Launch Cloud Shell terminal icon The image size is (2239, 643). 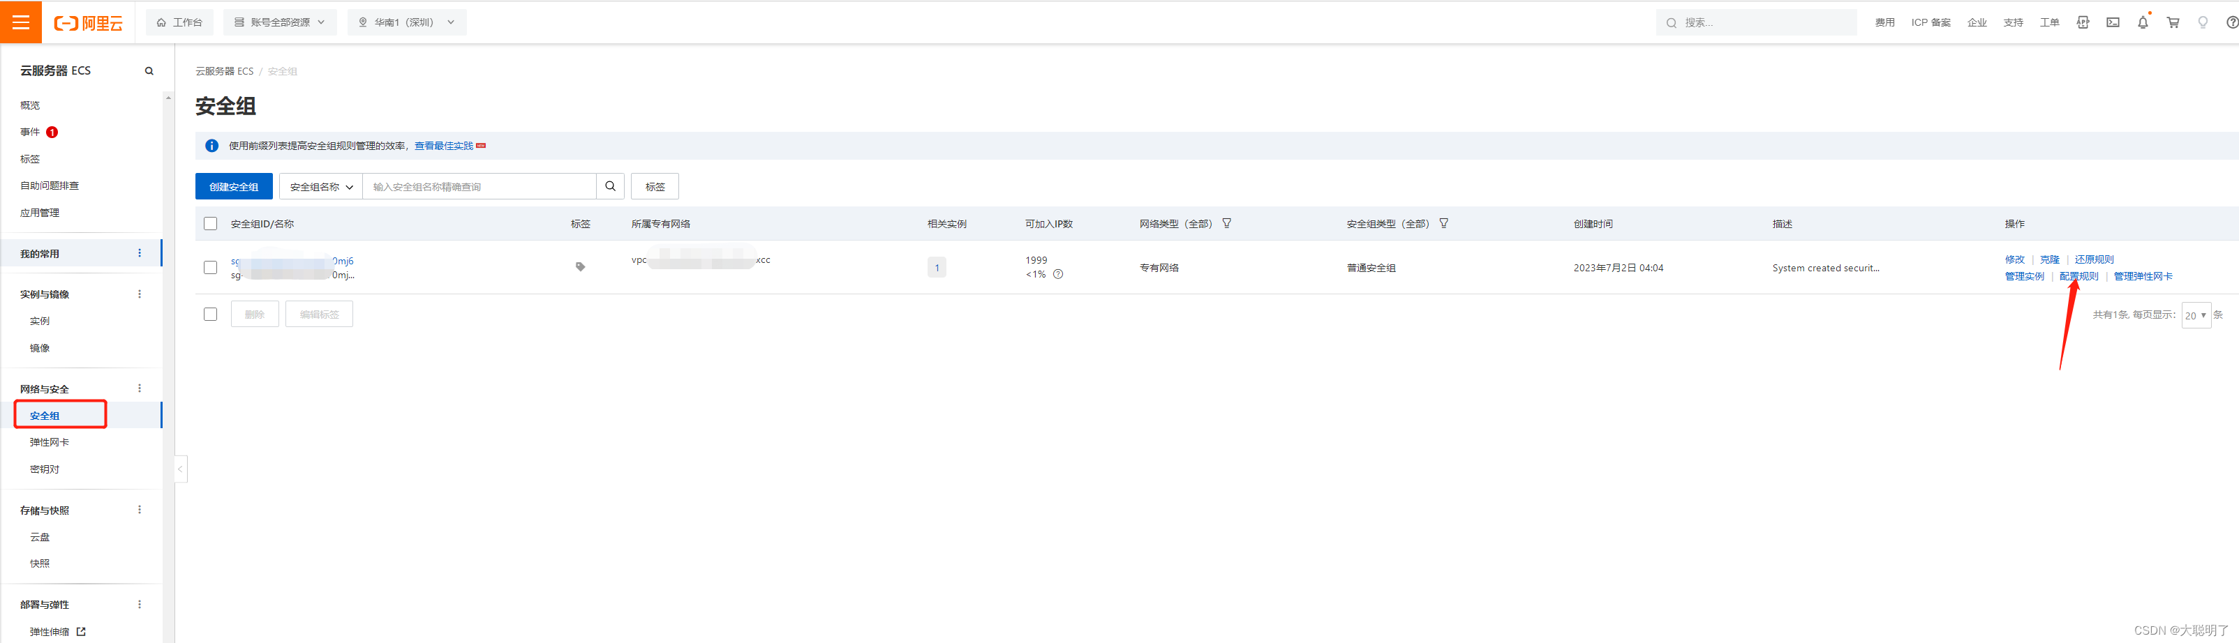pyautogui.click(x=2113, y=22)
